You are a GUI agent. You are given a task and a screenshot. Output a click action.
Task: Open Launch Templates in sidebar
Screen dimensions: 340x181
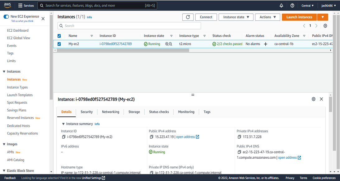pyautogui.click(x=20, y=95)
